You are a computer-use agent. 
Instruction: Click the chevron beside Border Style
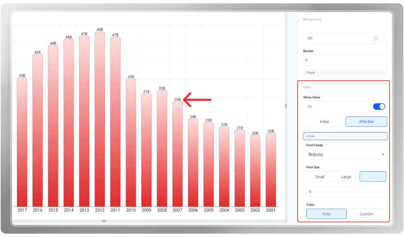[306, 73]
